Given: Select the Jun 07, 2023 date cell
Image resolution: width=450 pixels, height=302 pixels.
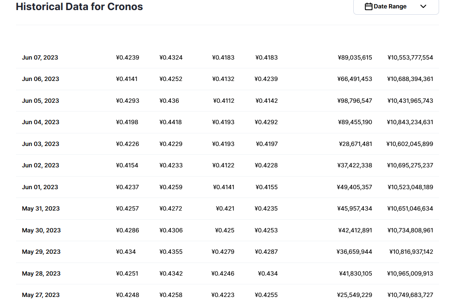Looking at the screenshot, I should point(40,57).
